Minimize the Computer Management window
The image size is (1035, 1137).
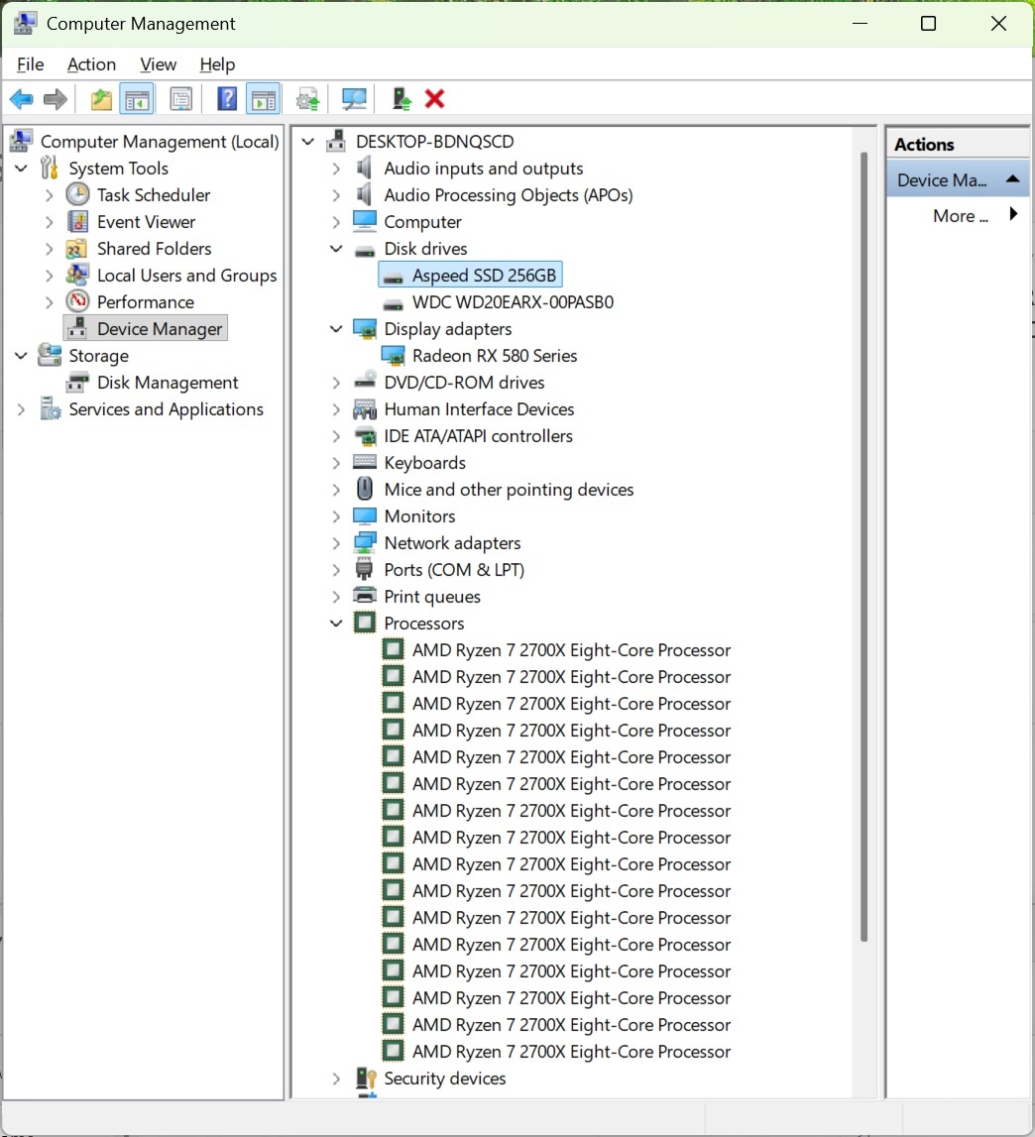pyautogui.click(x=860, y=23)
